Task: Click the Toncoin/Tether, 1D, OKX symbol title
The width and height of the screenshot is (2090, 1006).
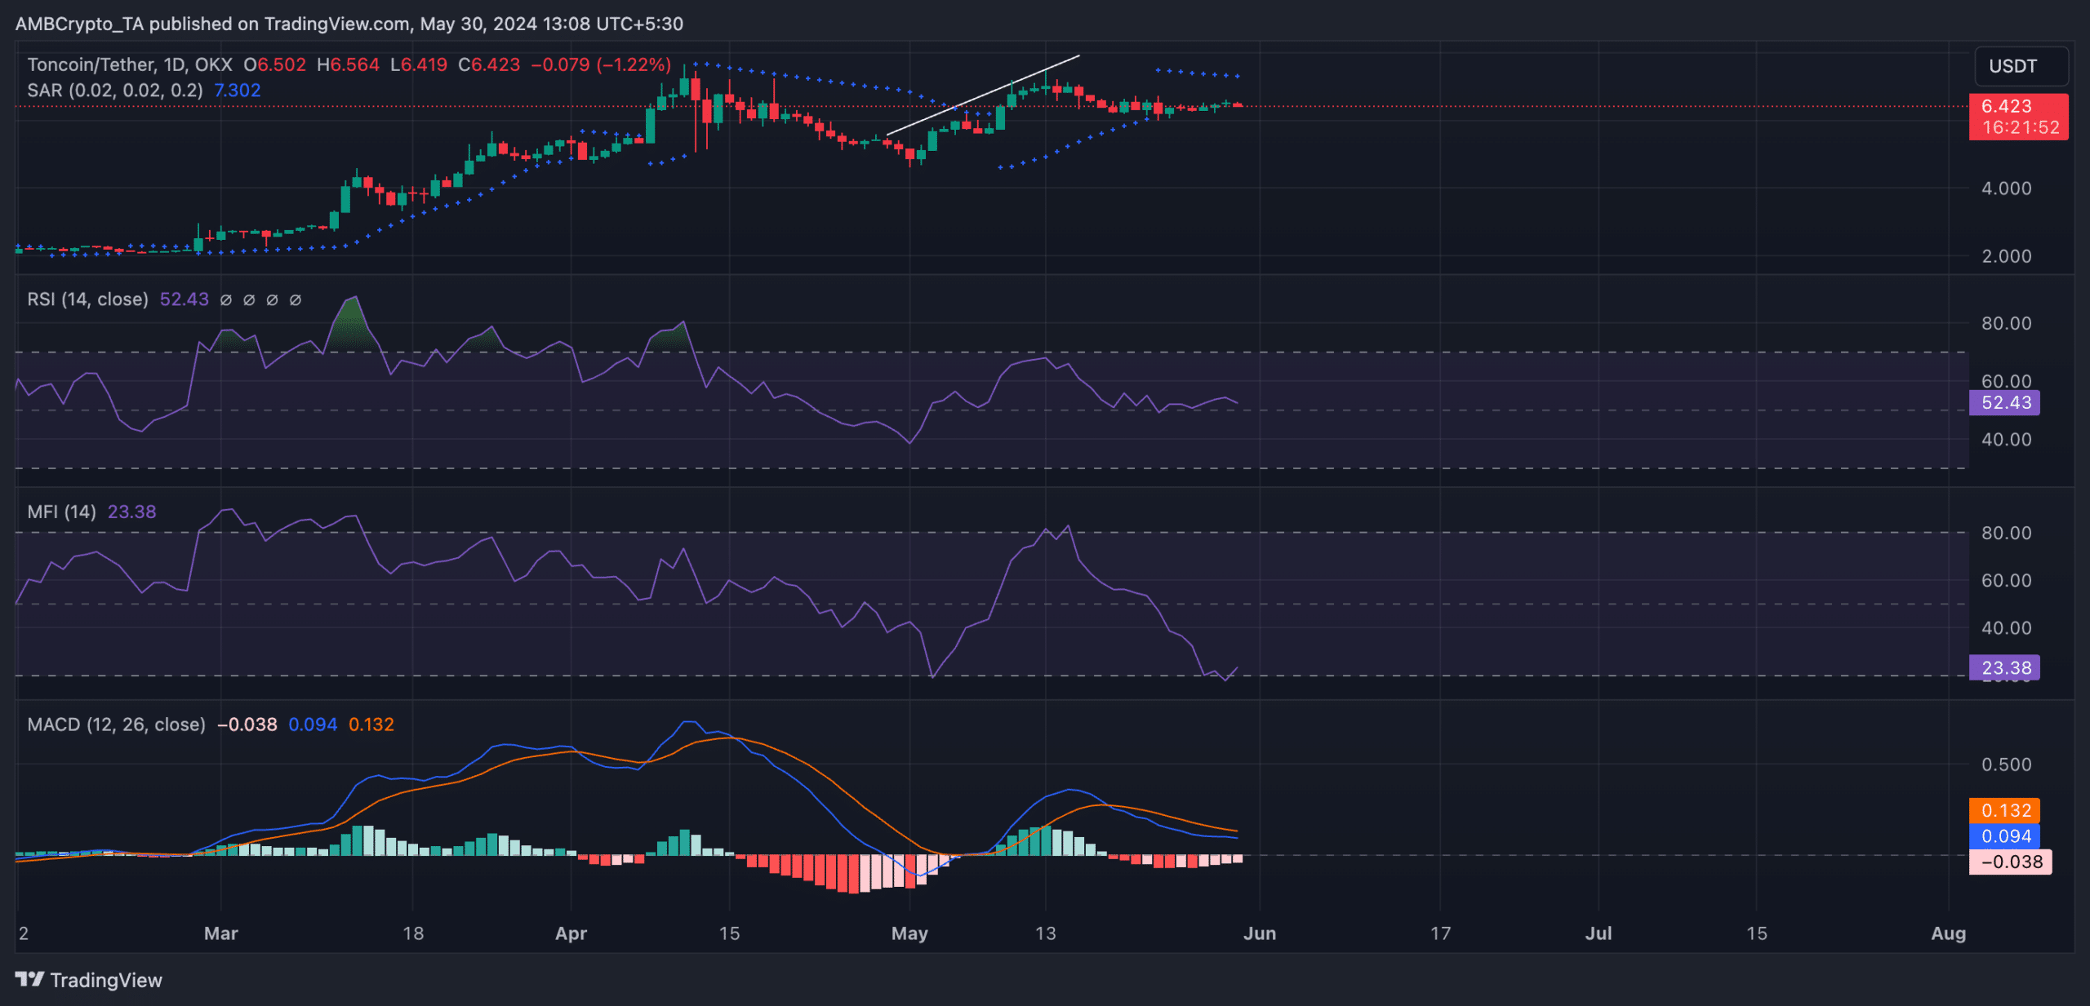Action: (130, 64)
